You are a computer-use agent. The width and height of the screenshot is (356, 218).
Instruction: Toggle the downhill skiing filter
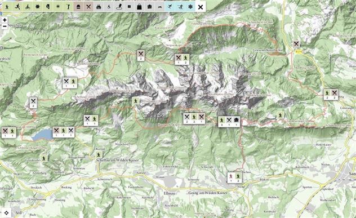(x=170, y=7)
